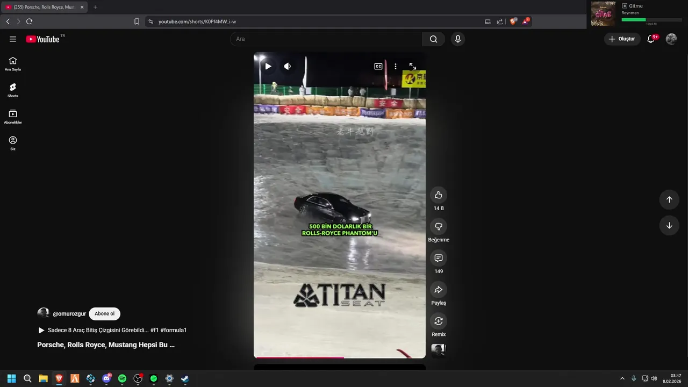Play the Shorts video
This screenshot has width=688, height=387.
click(268, 66)
